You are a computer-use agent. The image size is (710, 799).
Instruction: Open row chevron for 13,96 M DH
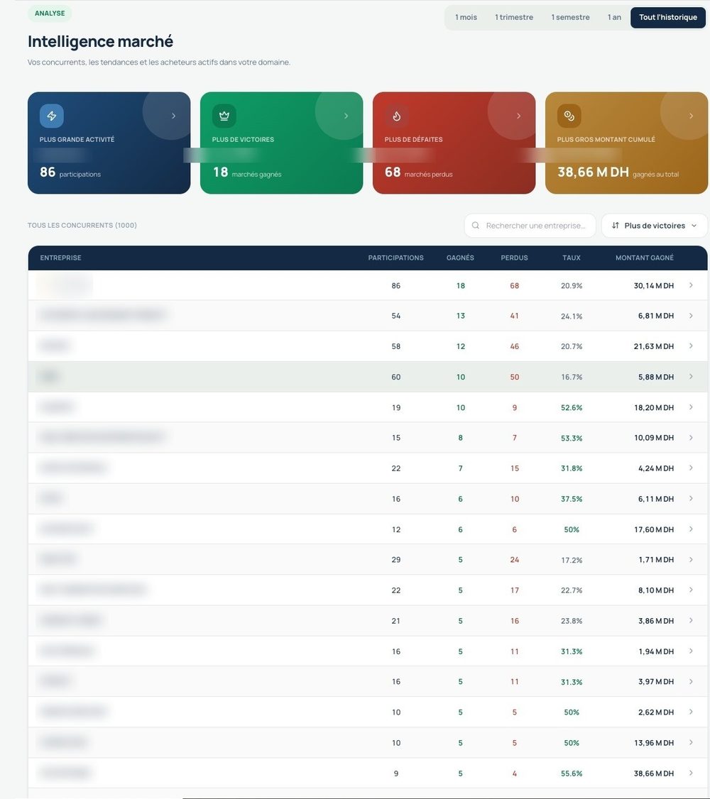[x=691, y=742]
